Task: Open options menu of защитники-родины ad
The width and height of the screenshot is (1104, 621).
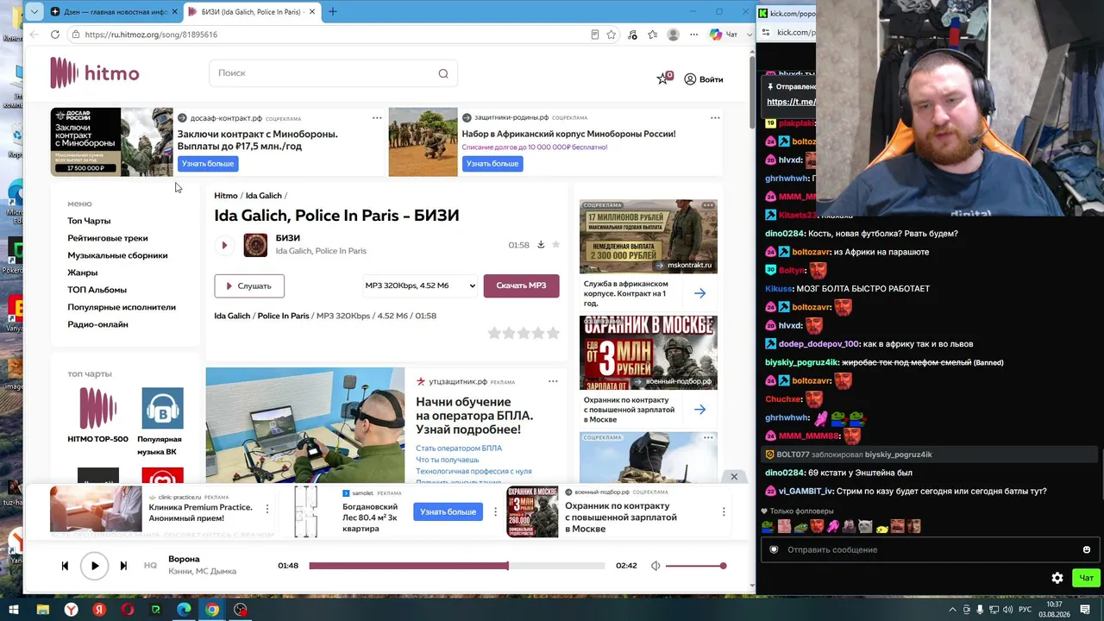Action: pyautogui.click(x=715, y=118)
